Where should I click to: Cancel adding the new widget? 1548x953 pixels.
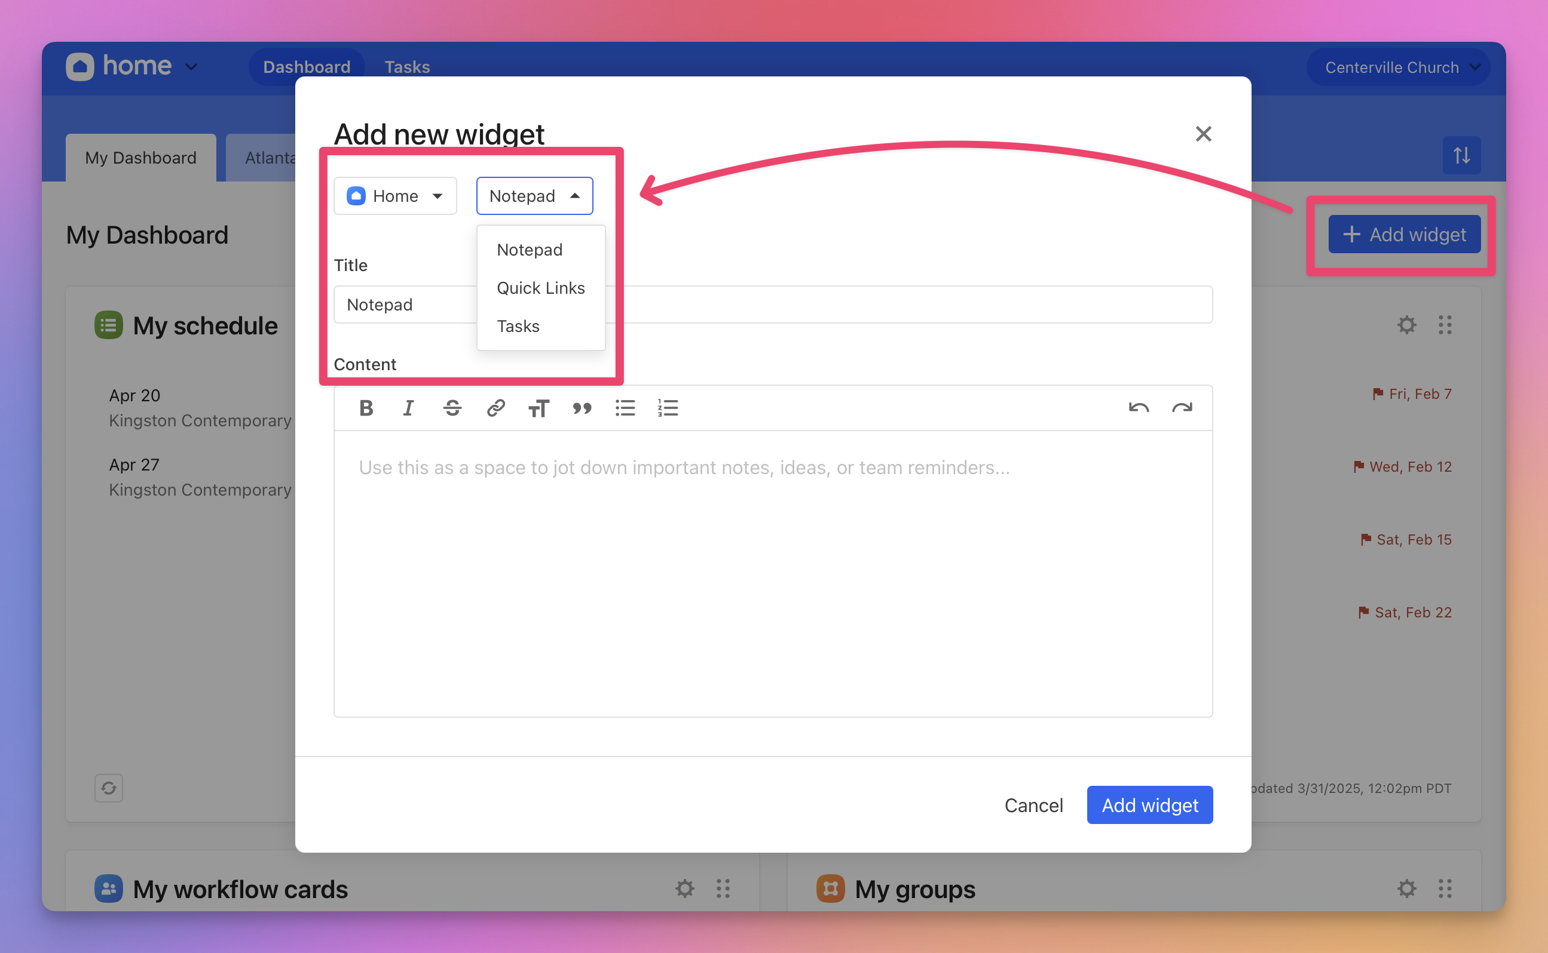point(1033,805)
